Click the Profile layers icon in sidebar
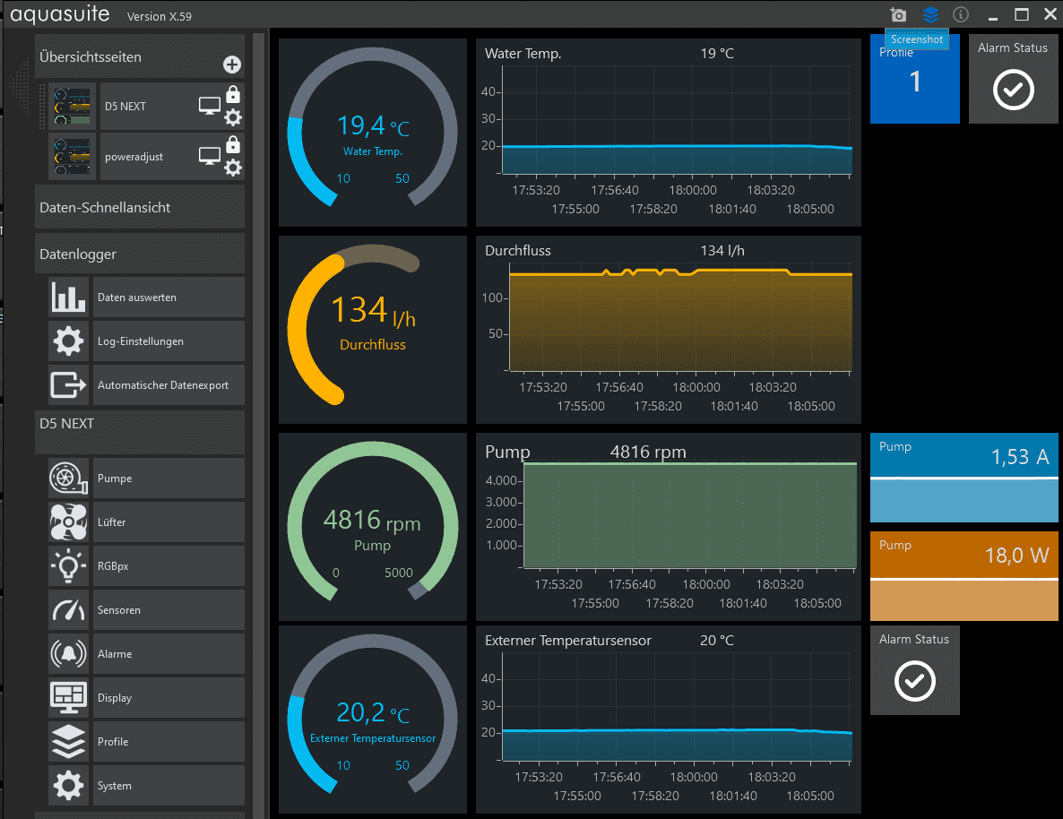 tap(68, 742)
